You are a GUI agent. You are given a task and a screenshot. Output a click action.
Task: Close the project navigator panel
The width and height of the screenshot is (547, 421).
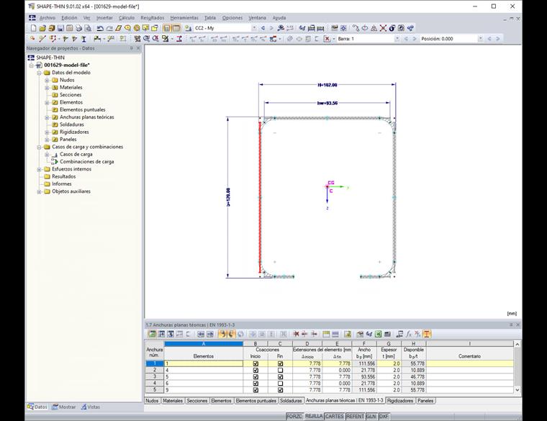coord(138,48)
